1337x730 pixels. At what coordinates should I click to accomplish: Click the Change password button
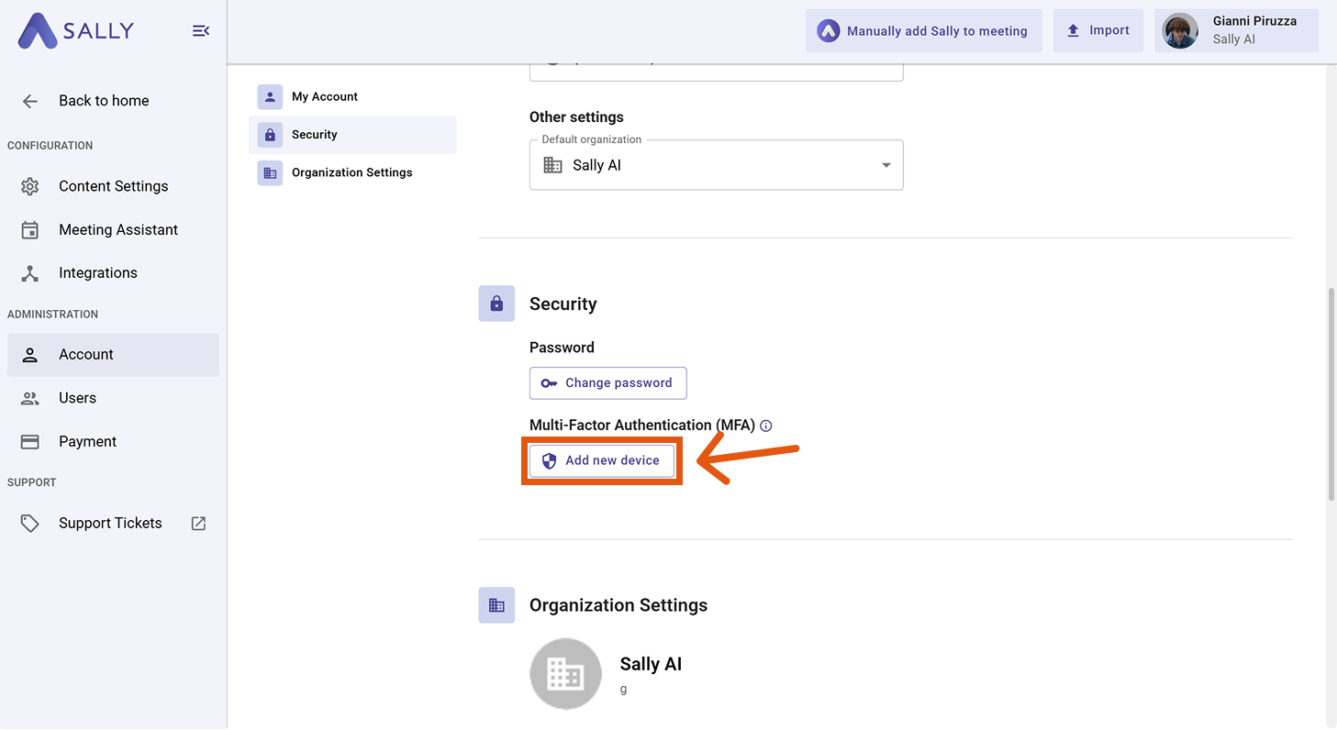click(607, 383)
